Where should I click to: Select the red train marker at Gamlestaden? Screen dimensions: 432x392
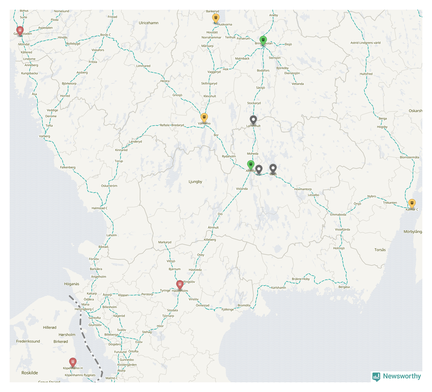pyautogui.click(x=20, y=31)
